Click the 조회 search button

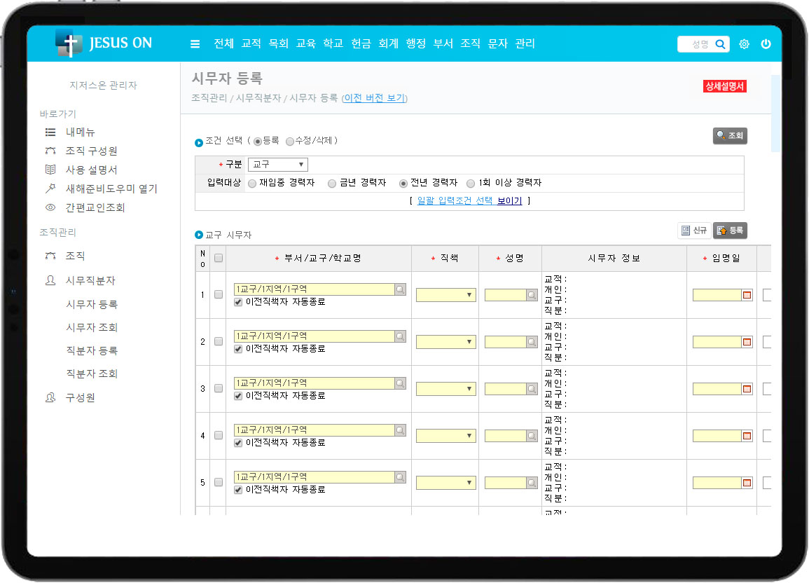730,136
